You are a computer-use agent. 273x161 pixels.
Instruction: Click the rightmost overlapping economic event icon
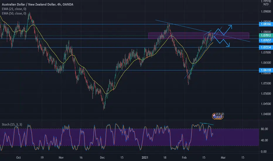(221, 116)
